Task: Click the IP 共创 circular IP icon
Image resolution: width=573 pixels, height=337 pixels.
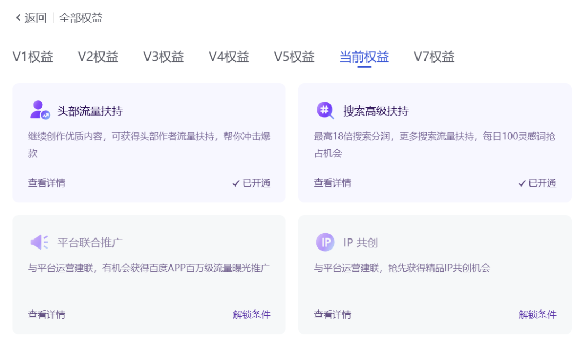Action: [x=326, y=241]
